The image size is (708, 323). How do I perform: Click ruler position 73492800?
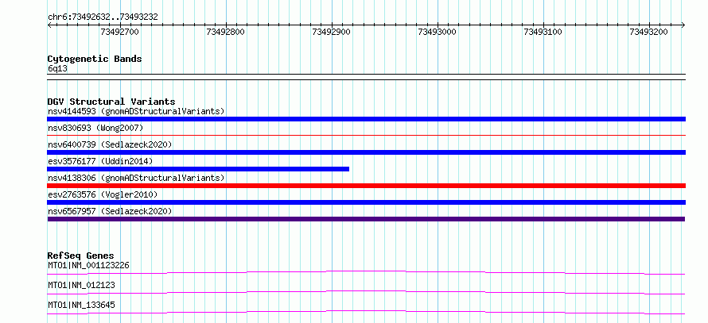click(226, 32)
